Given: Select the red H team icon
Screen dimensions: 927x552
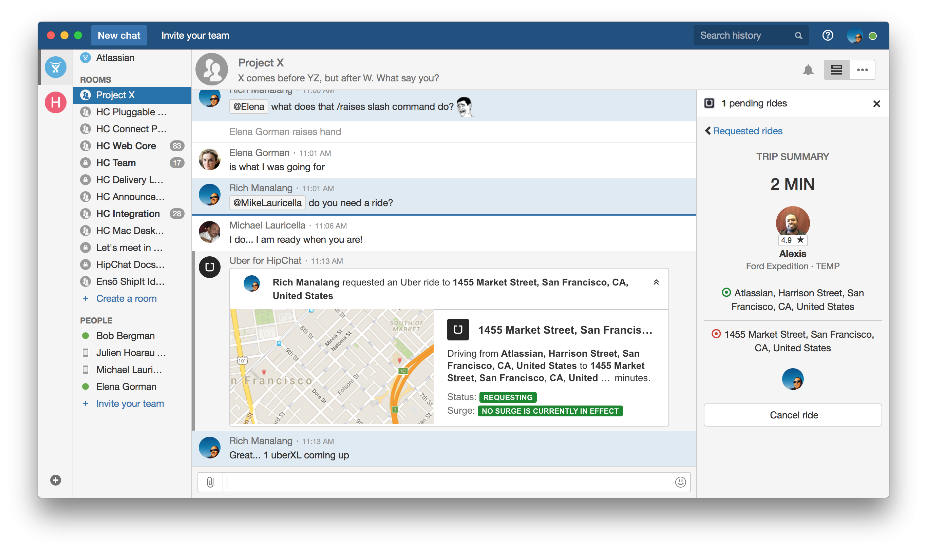Looking at the screenshot, I should 55,102.
